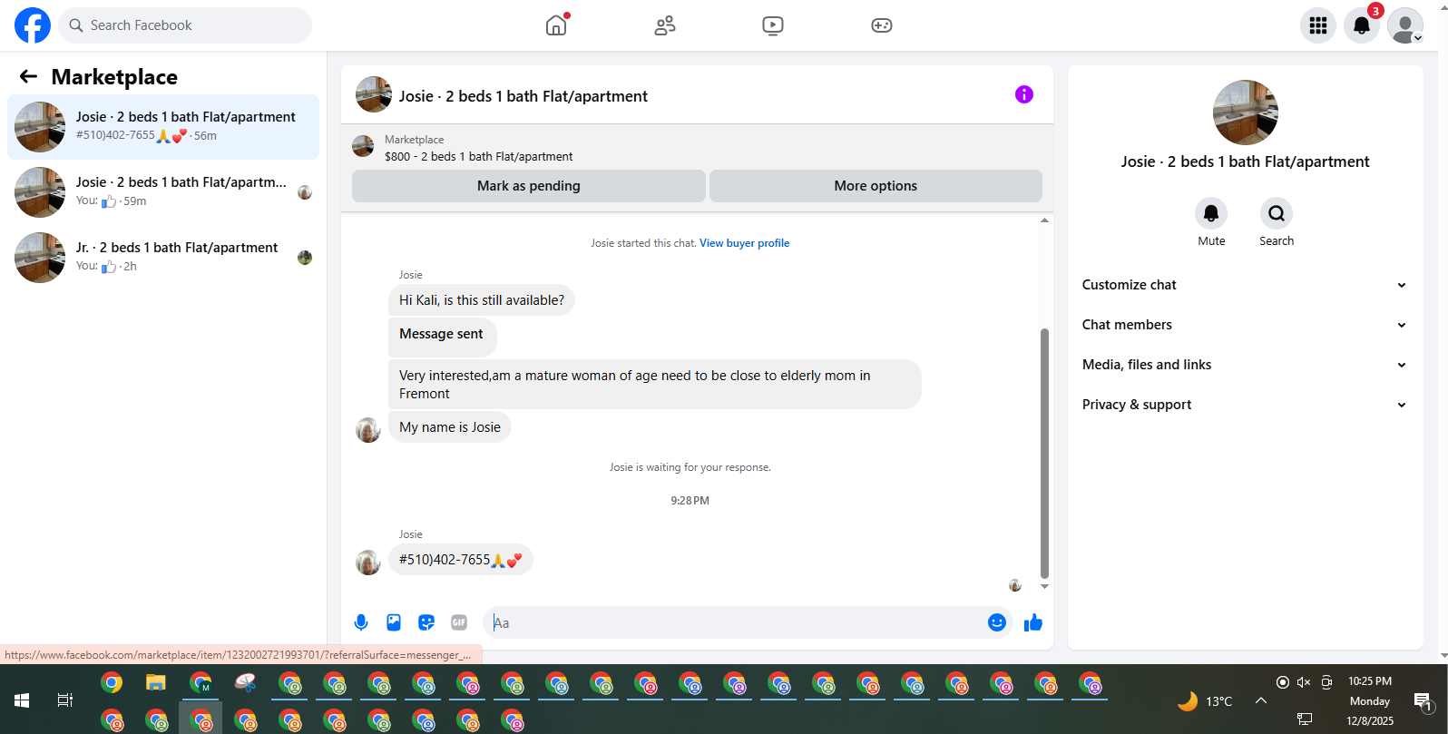Click the Mark as pending button

pos(529,186)
